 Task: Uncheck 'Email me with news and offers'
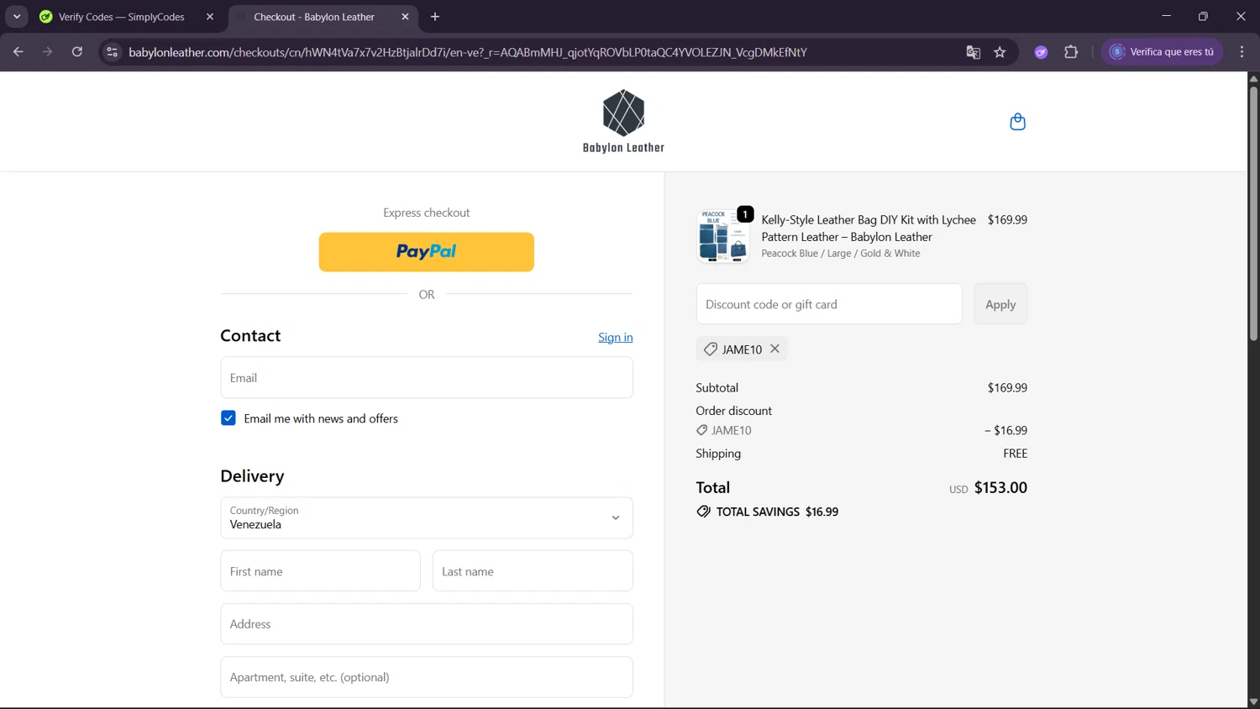click(x=228, y=418)
